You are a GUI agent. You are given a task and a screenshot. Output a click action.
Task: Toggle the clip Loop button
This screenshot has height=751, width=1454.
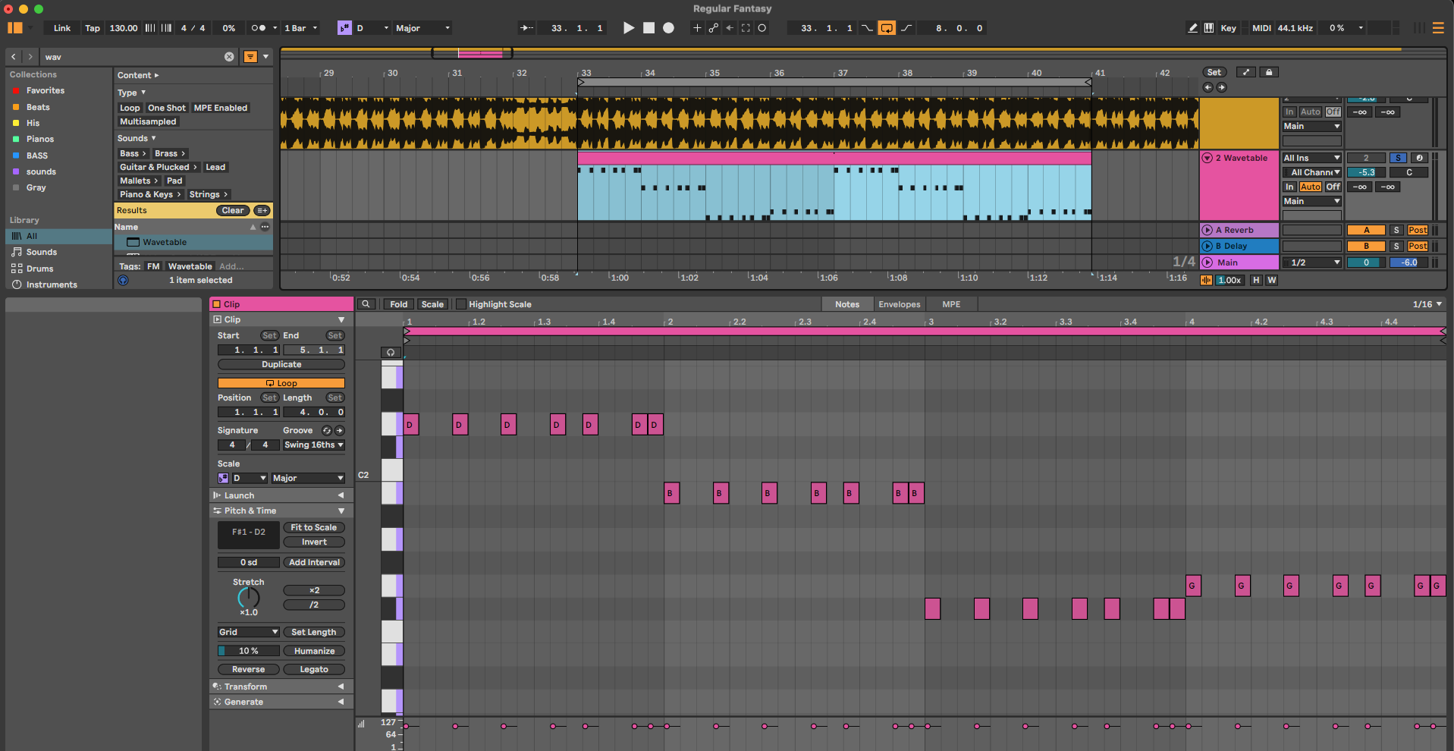click(x=281, y=383)
